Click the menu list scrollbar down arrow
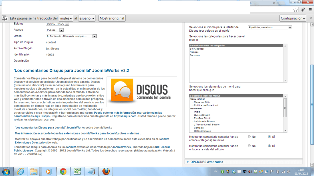Viewport: 314px width, 176px height. (285, 131)
